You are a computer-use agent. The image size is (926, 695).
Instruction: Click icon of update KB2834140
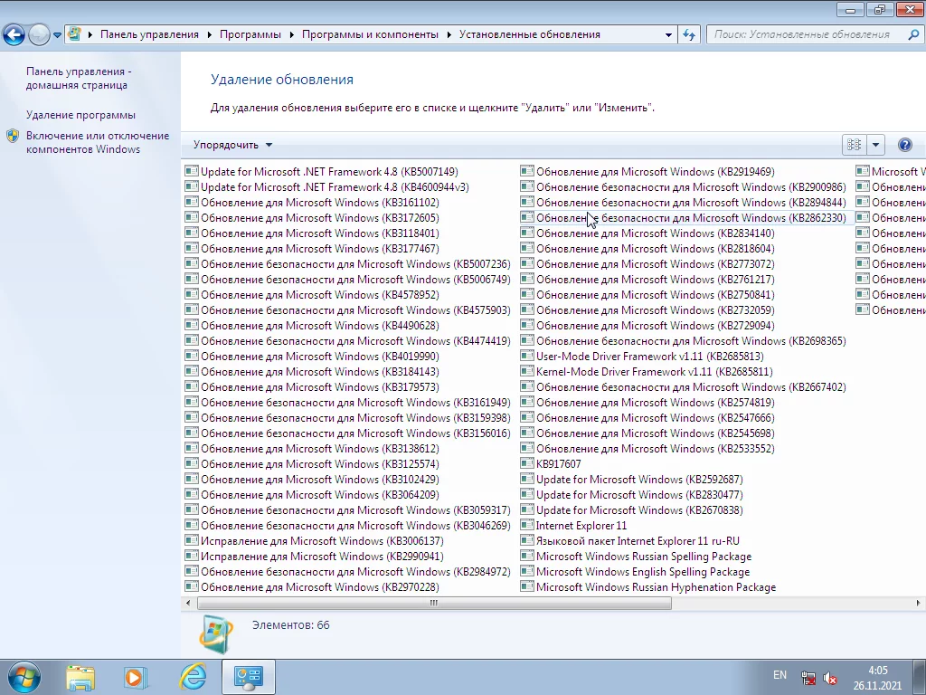[x=527, y=233]
